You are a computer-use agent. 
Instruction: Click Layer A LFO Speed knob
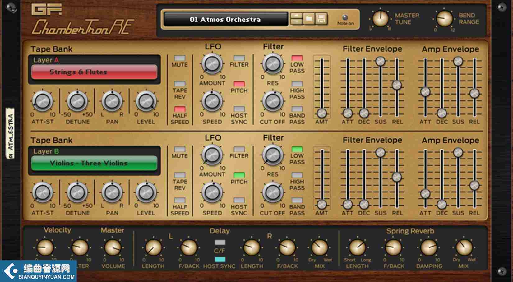pos(212,101)
